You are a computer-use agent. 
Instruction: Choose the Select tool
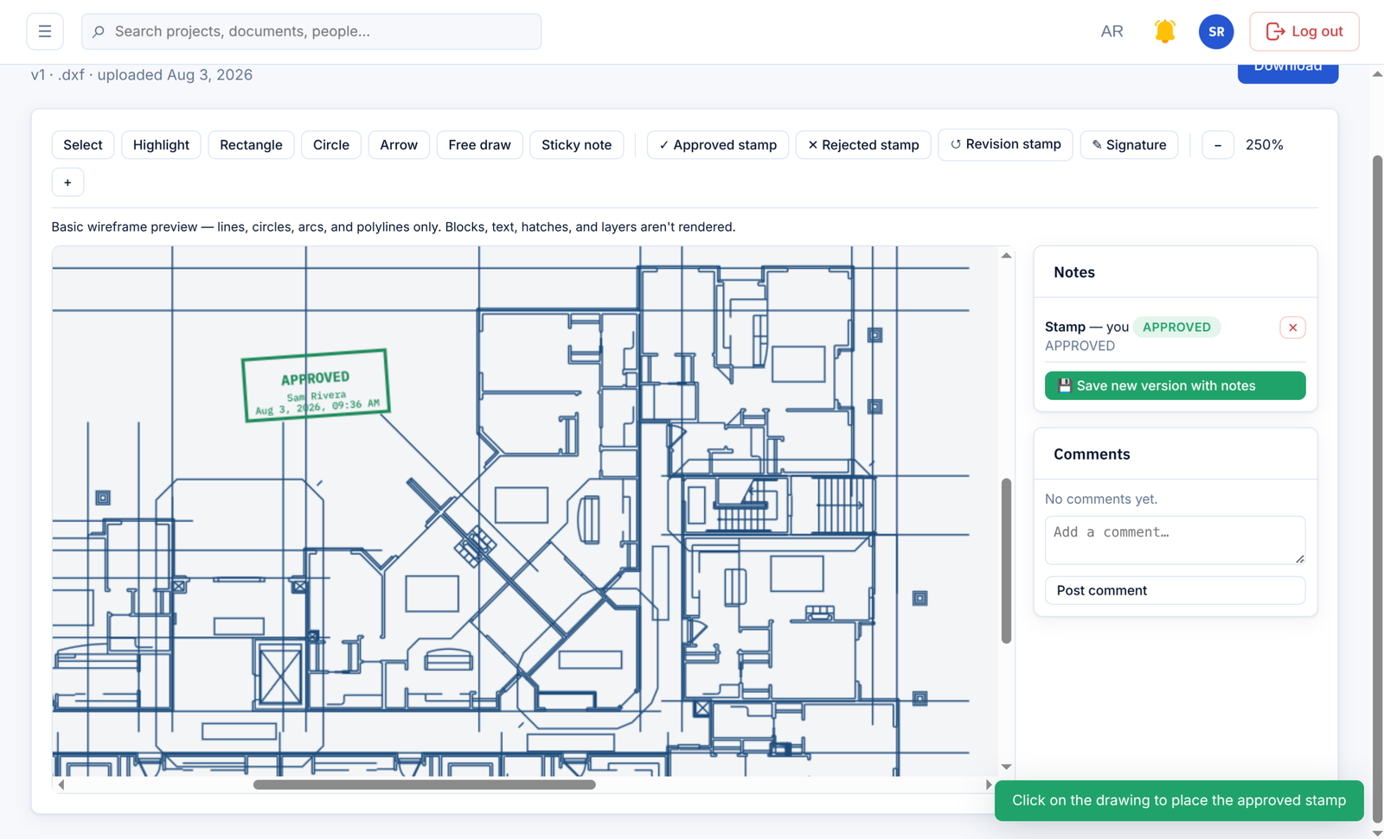tap(83, 145)
